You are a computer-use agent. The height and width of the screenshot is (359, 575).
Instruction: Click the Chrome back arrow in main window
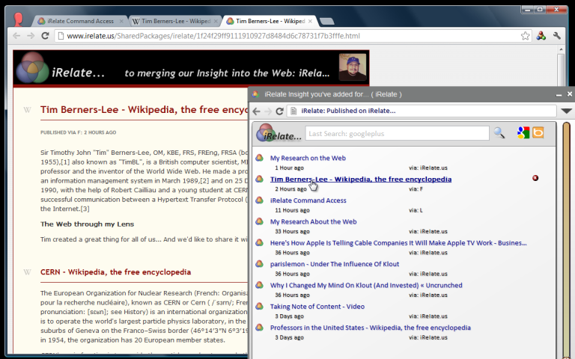click(x=16, y=36)
